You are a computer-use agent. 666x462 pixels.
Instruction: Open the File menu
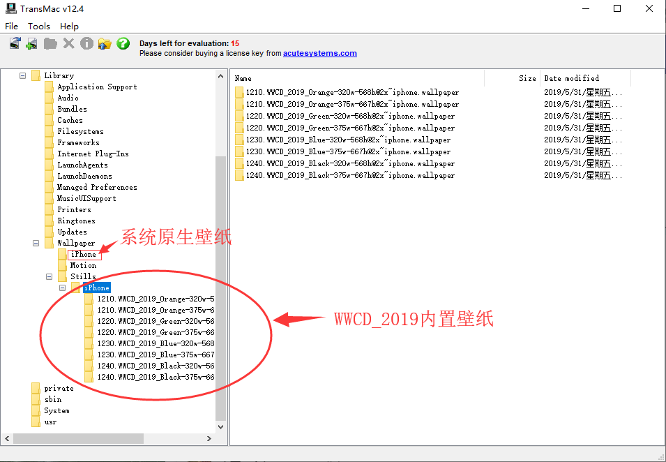point(11,27)
